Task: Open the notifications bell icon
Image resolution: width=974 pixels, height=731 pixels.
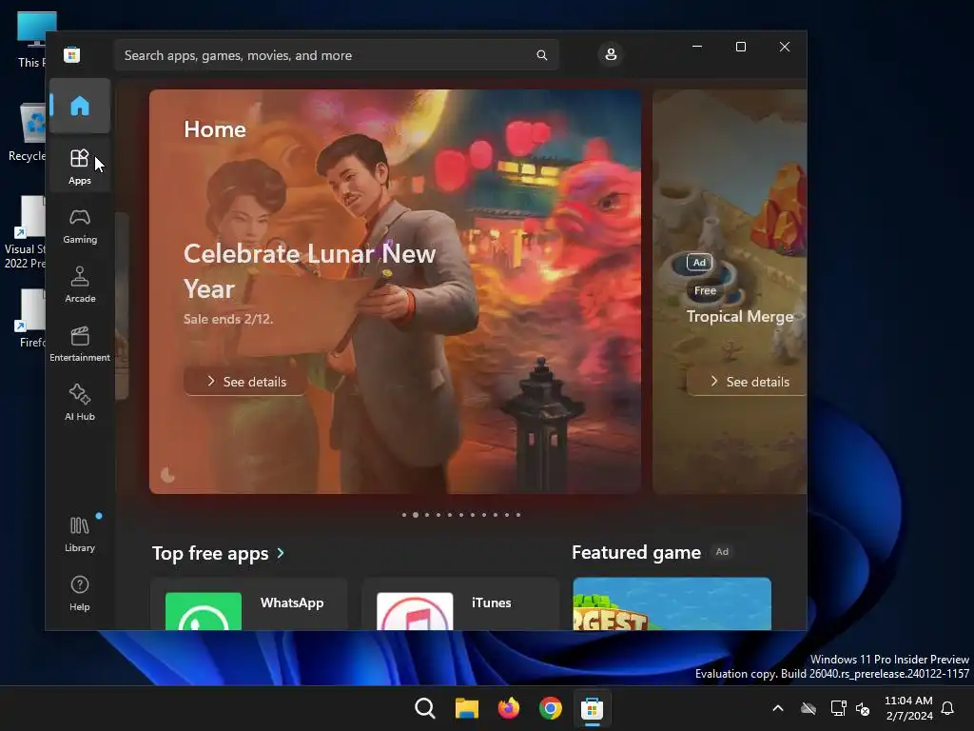Action: (948, 708)
